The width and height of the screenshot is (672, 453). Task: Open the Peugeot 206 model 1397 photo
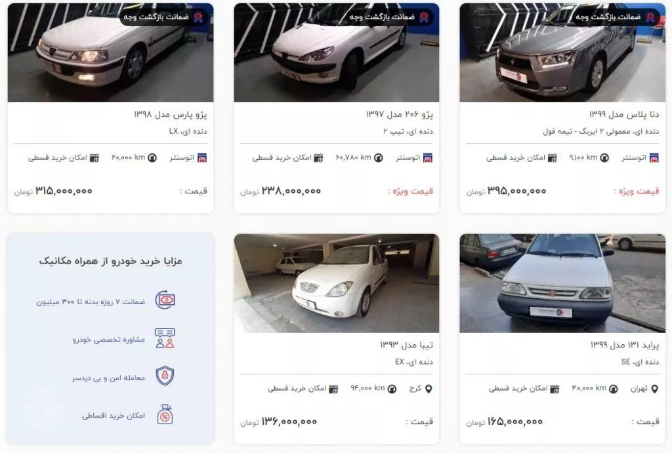click(337, 52)
